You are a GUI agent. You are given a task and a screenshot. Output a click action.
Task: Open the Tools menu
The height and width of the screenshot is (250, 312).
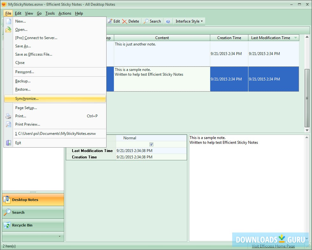tap(50, 13)
